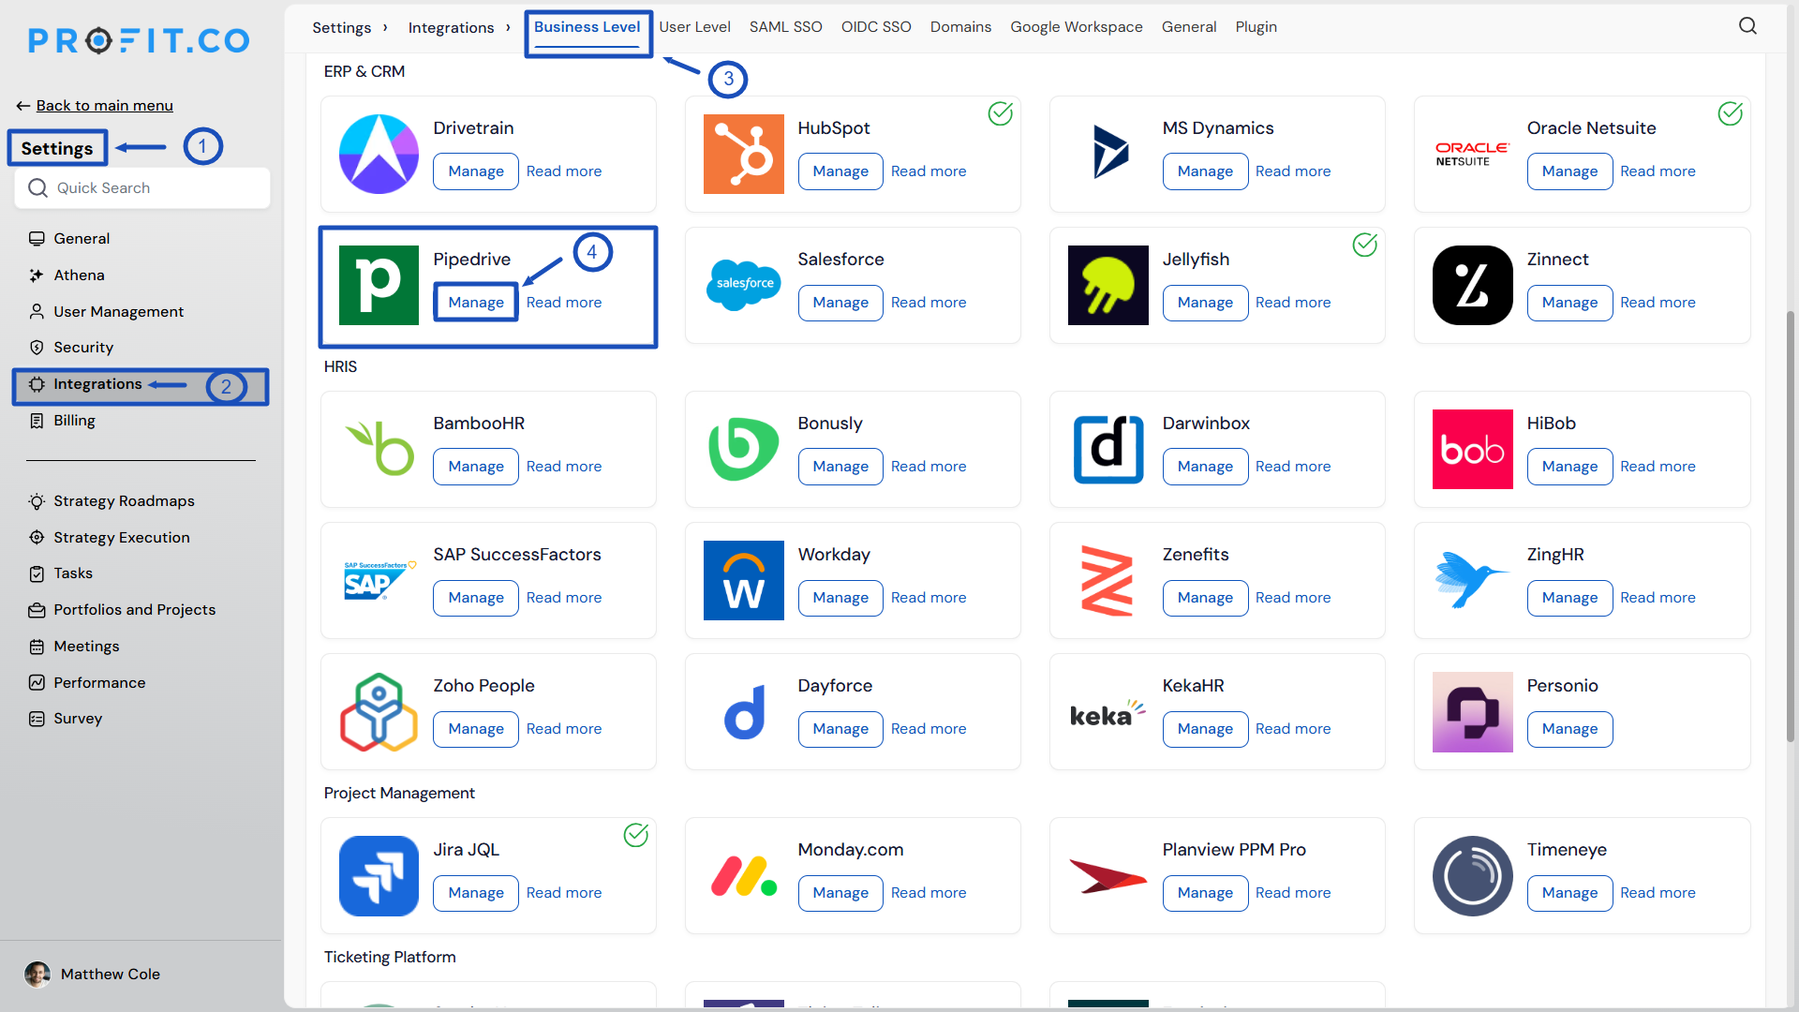Click the Quick Search field
The height and width of the screenshot is (1012, 1799).
tap(142, 188)
